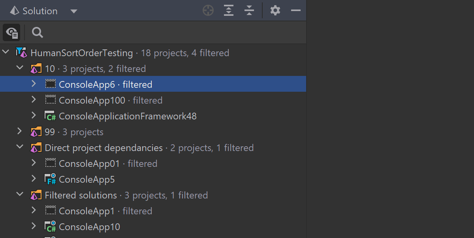Collapse the HumanSortOrderTesting solution node
This screenshot has width=474, height=238.
pos(6,53)
